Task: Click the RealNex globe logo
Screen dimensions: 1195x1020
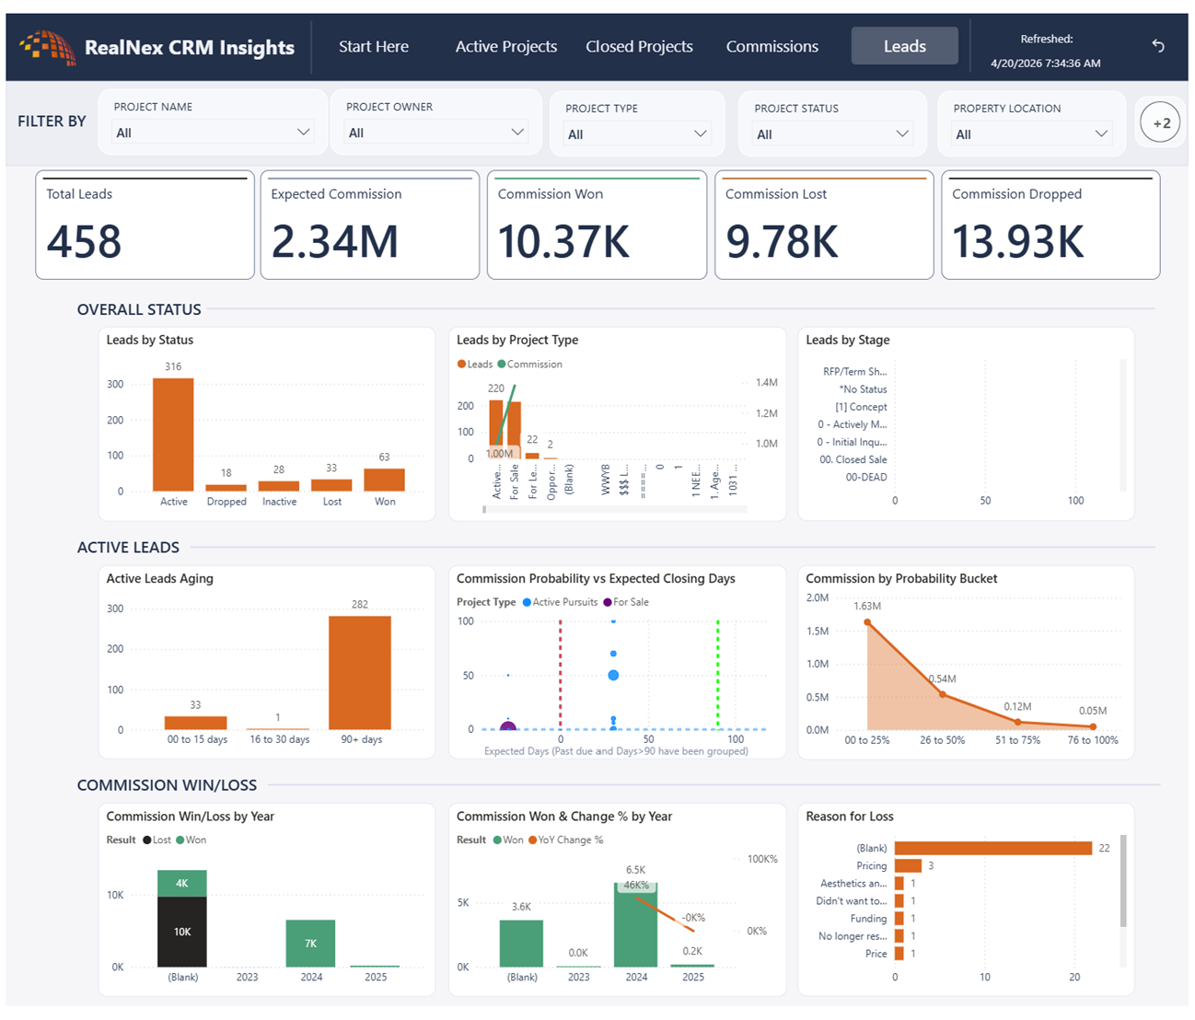Action: tap(46, 47)
